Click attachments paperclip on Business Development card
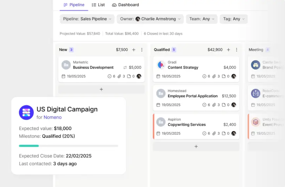The height and width of the screenshot is (187, 285). coord(119,76)
